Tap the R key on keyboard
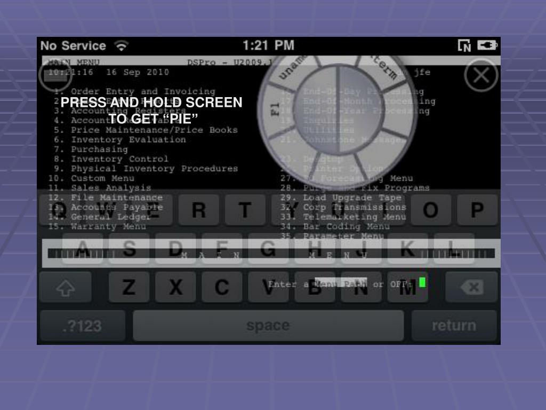 tap(199, 210)
